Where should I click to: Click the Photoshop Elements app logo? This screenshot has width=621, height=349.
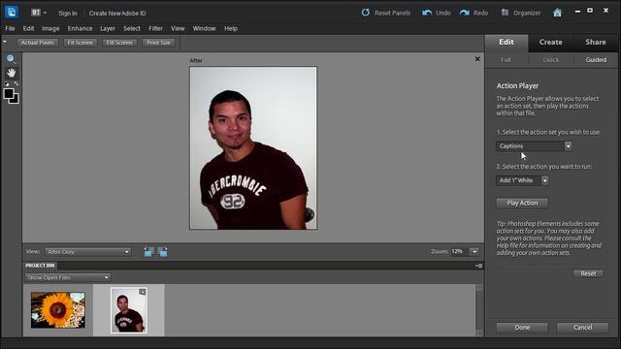click(x=12, y=13)
